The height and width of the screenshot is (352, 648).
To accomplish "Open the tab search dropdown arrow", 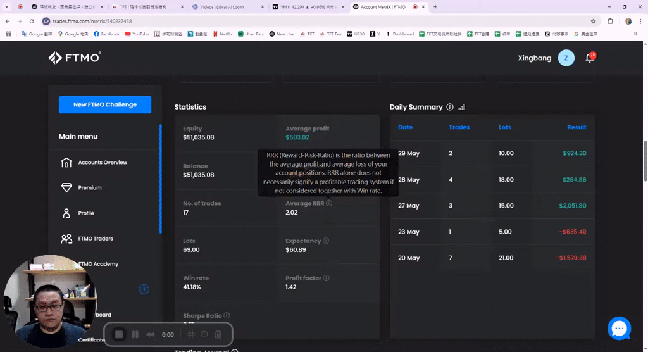I will click(6, 6).
